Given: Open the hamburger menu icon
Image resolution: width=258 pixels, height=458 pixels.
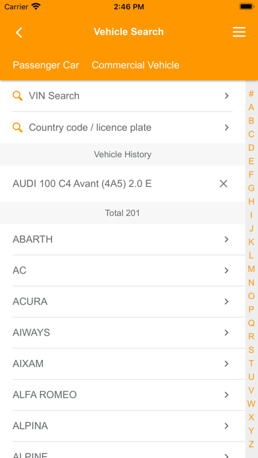Looking at the screenshot, I should 239,32.
